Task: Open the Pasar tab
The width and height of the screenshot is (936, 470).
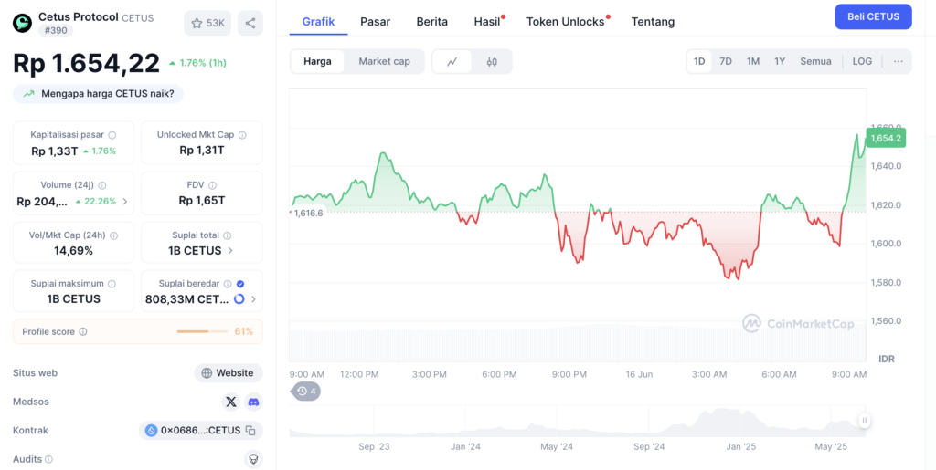Action: [x=376, y=22]
